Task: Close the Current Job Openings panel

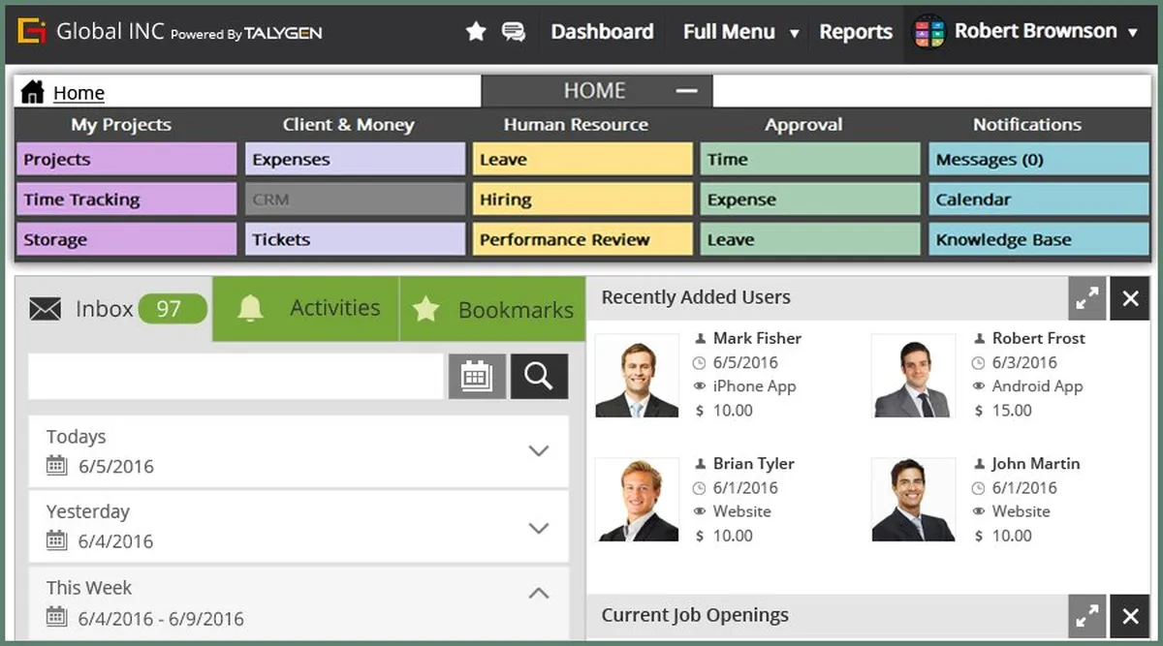Action: point(1130,615)
